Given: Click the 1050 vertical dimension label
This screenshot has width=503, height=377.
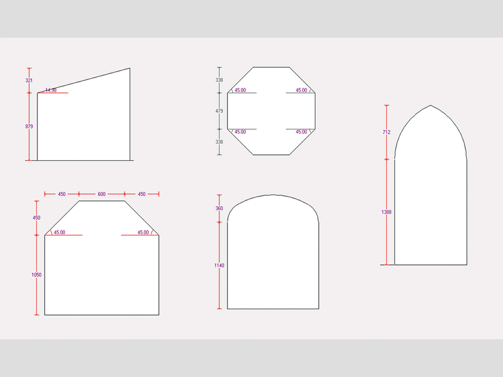Looking at the screenshot, I should click(36, 275).
